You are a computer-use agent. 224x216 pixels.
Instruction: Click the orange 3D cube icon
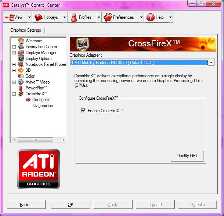tap(21, 70)
